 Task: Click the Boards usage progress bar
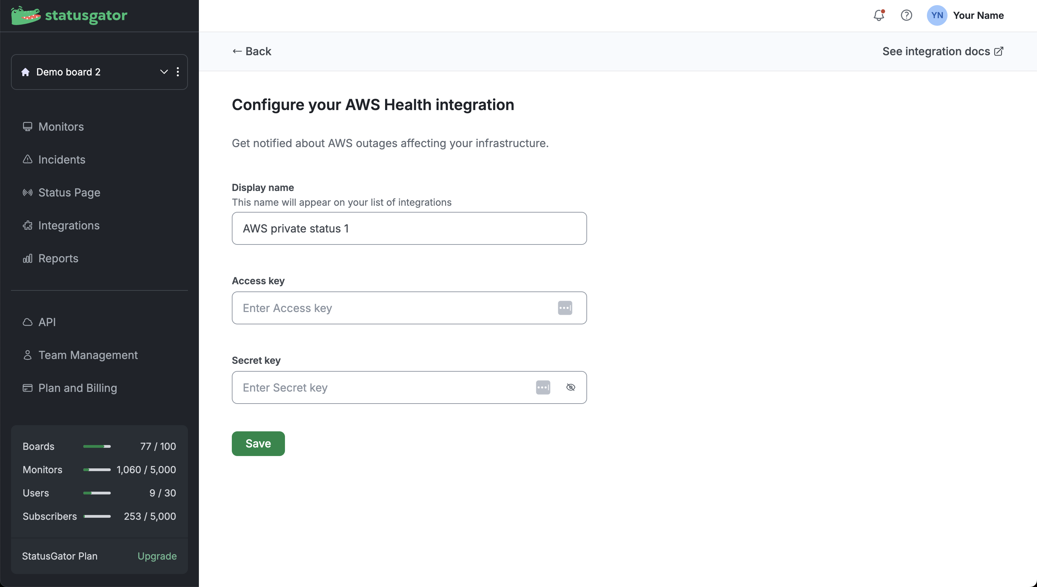click(x=97, y=446)
